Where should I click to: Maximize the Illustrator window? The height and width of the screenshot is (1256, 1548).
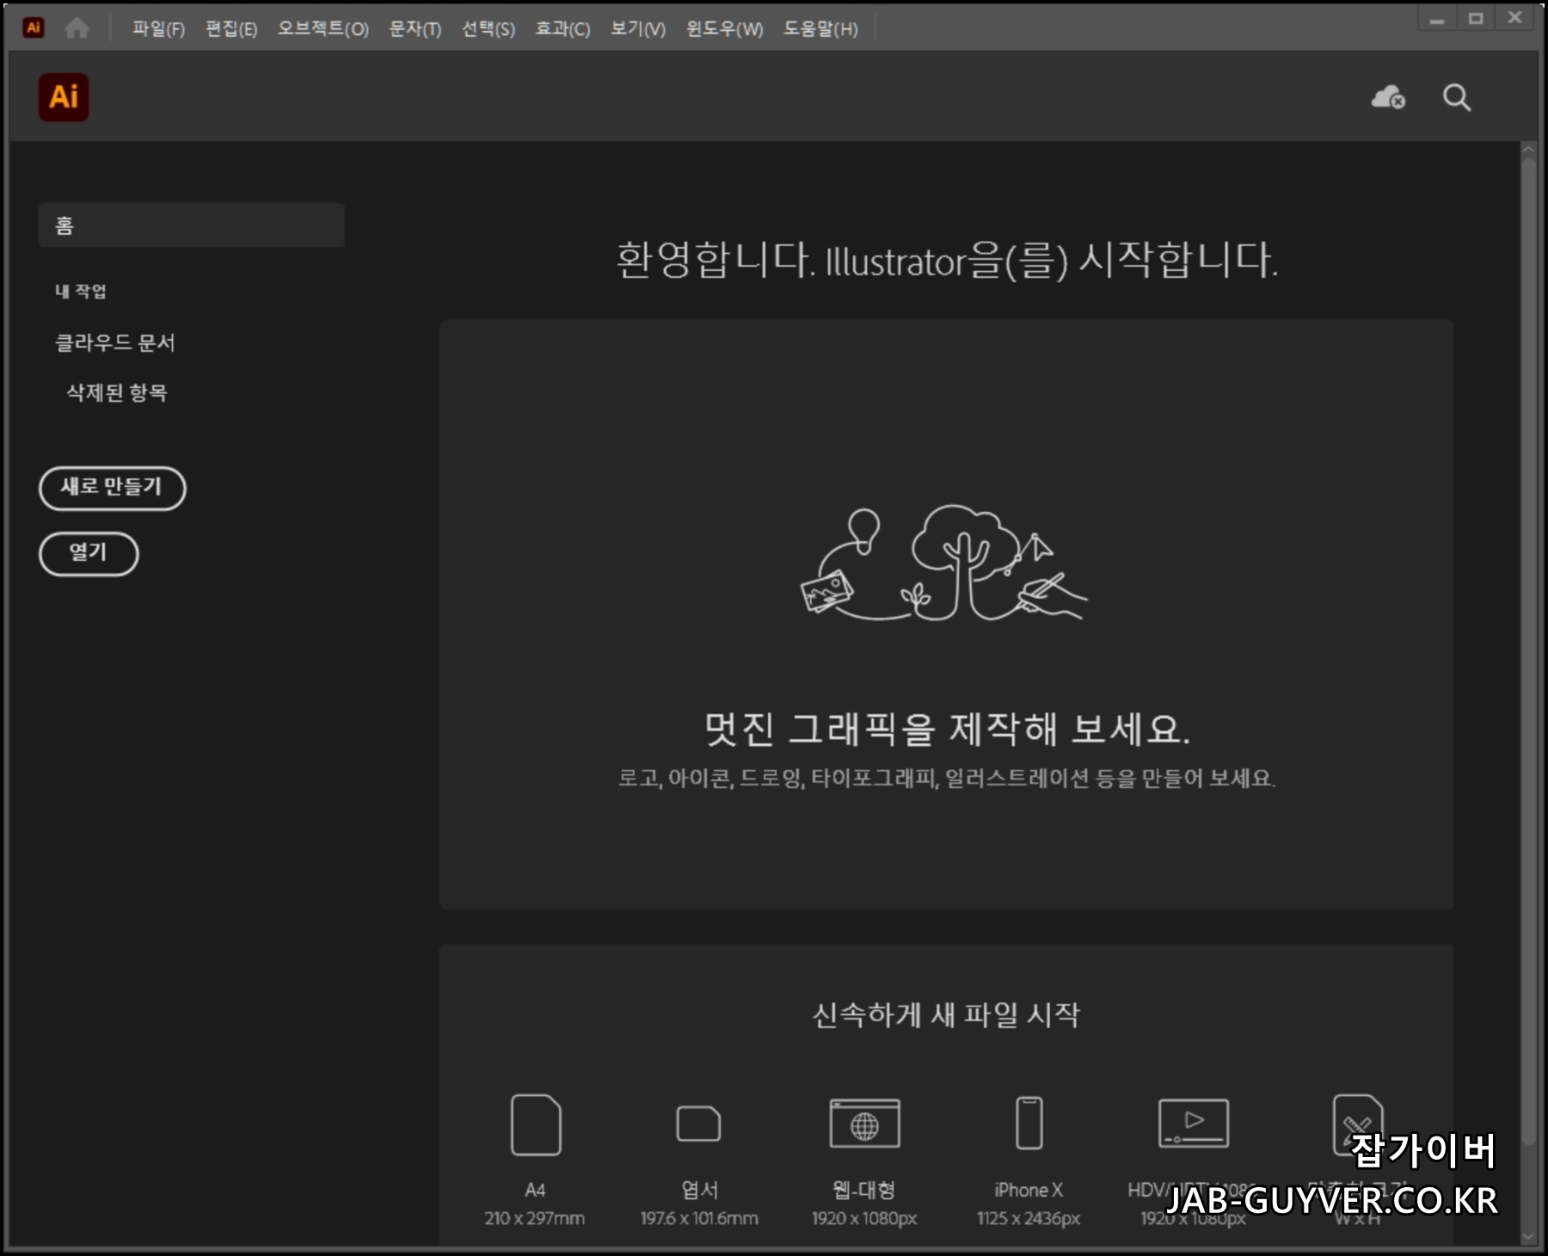click(x=1476, y=19)
